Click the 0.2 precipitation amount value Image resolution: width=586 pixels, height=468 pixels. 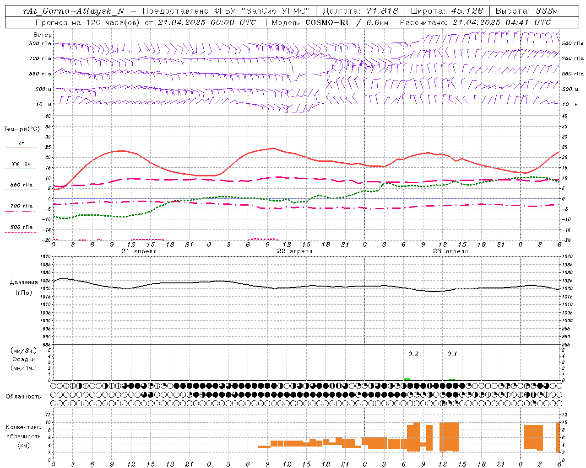pos(413,354)
